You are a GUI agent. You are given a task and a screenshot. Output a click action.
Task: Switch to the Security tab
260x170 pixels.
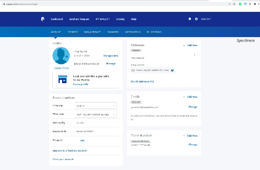point(72,32)
